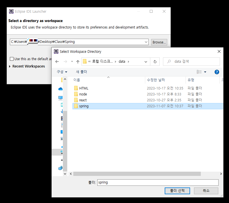229x203 pixels.
Task: Click the '2023-11-07 오전 10:37' date cell
Action: [165, 106]
